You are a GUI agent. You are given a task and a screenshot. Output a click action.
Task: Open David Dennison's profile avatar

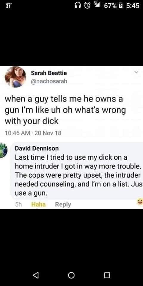(3, 150)
